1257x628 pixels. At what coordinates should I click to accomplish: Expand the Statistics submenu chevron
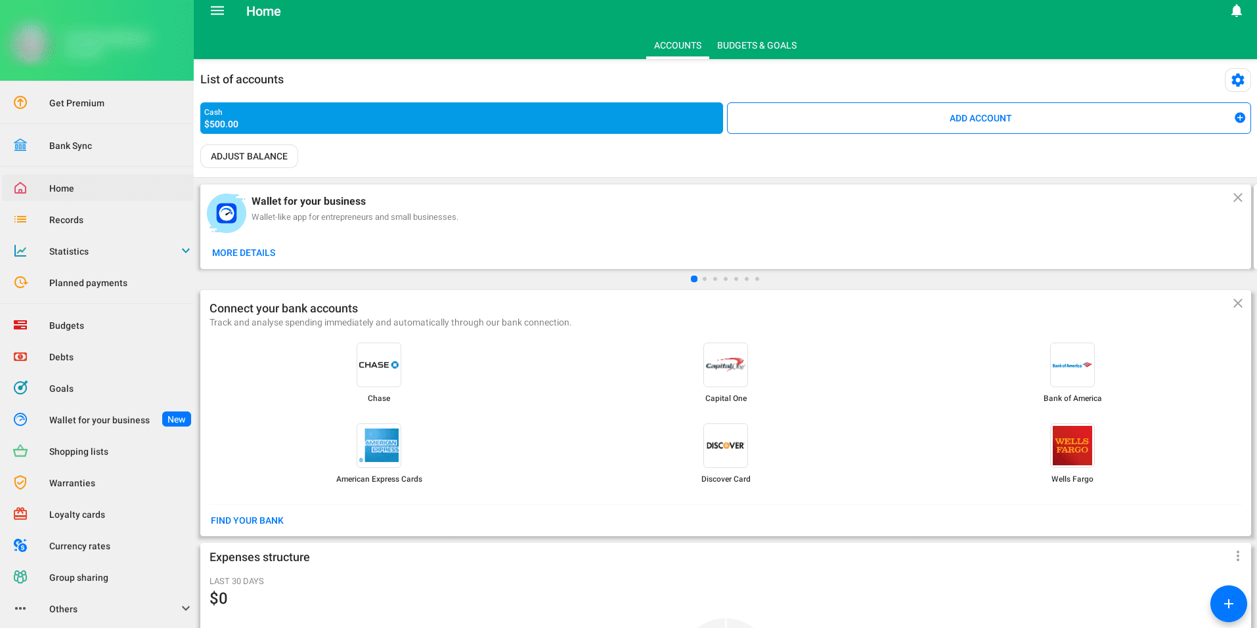pos(186,251)
